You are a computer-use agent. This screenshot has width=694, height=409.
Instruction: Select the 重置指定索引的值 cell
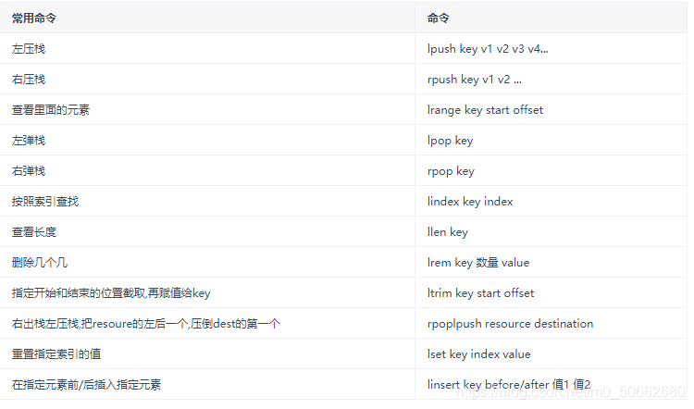click(207, 354)
